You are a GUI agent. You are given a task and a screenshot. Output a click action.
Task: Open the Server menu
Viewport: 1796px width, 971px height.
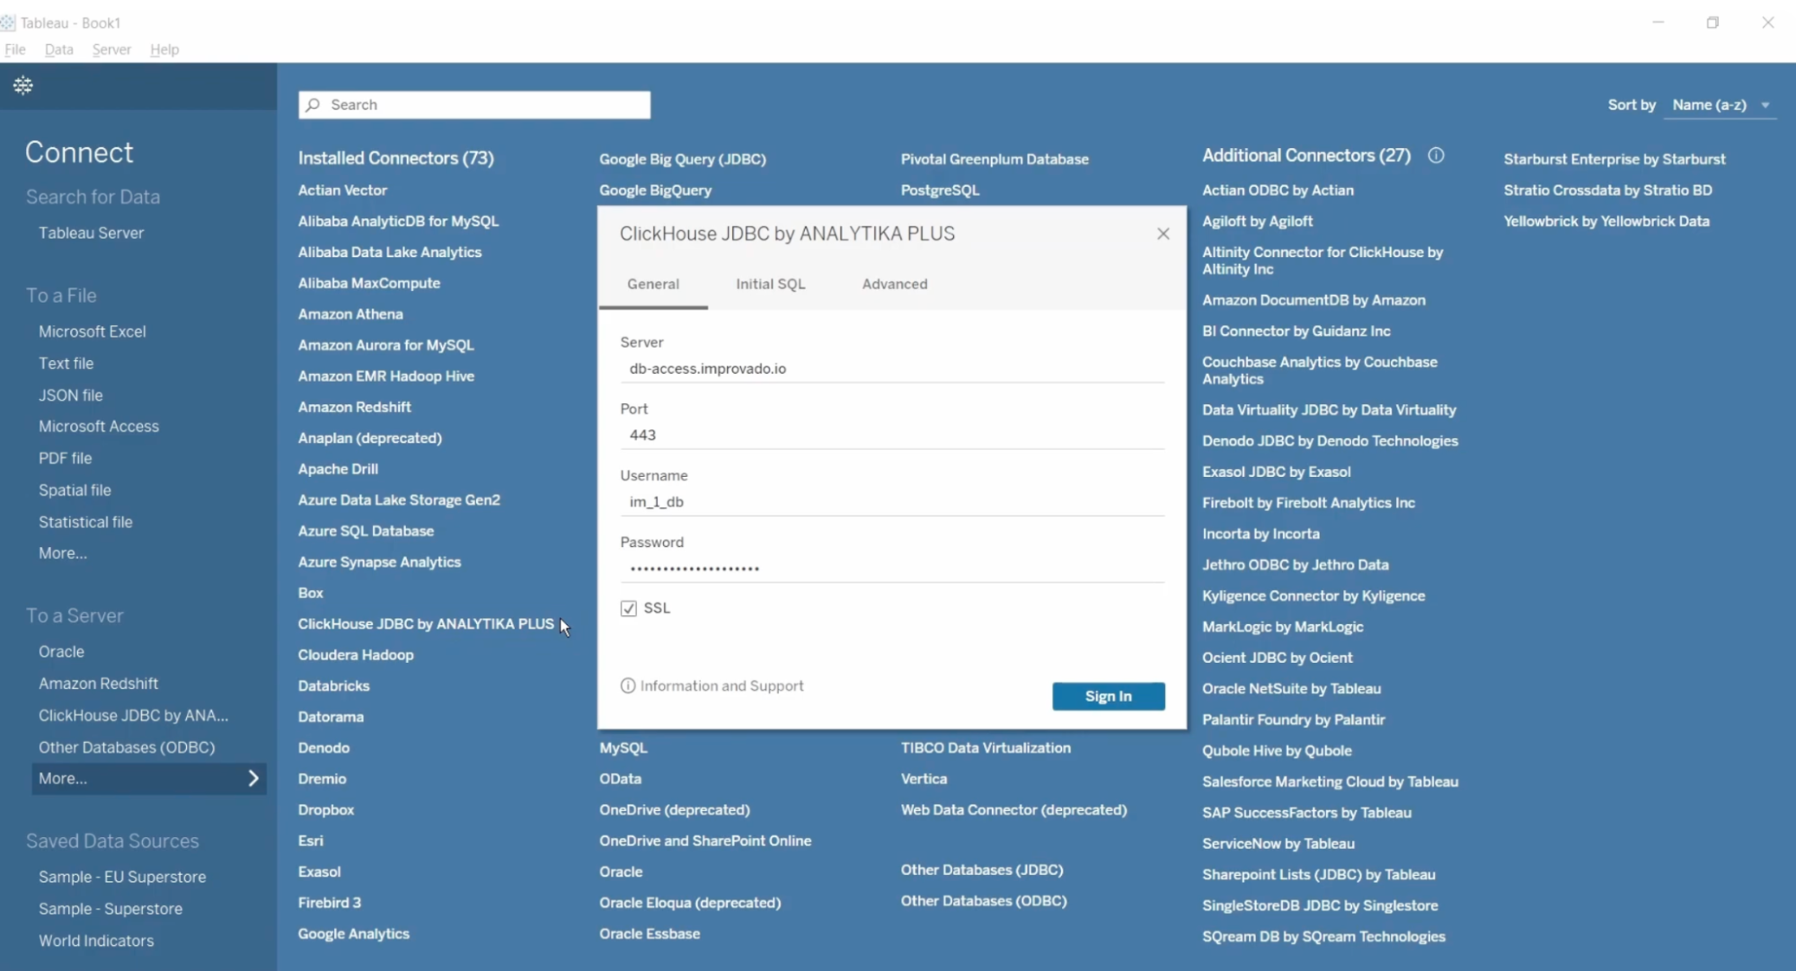pos(111,49)
